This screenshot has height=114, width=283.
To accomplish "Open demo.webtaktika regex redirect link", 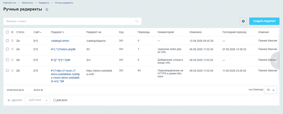I will tap(65, 76).
